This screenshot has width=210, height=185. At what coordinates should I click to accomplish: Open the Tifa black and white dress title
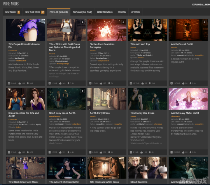(104, 182)
